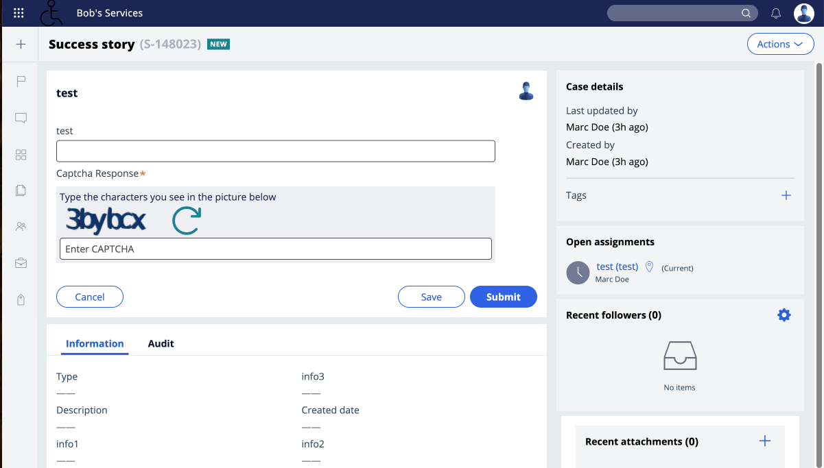This screenshot has width=824, height=468.
Task: Switch to the Audit tab
Action: [x=161, y=343]
